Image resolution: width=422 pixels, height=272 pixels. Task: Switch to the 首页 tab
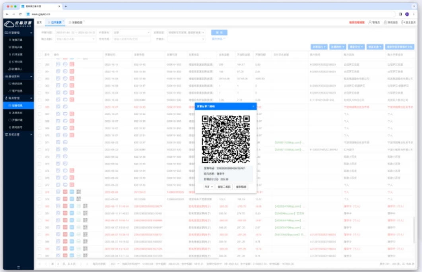tap(39, 22)
